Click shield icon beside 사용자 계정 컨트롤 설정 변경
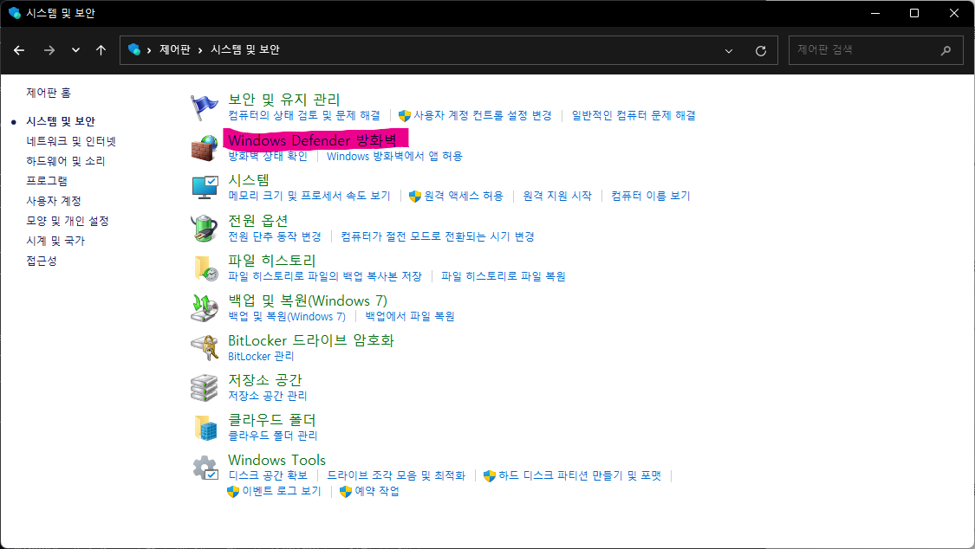This screenshot has height=549, width=975. coord(404,115)
